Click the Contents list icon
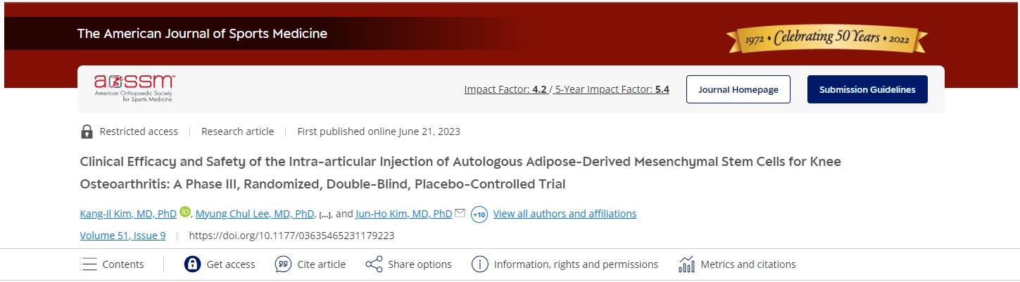The height and width of the screenshot is (282, 1020). pos(89,264)
